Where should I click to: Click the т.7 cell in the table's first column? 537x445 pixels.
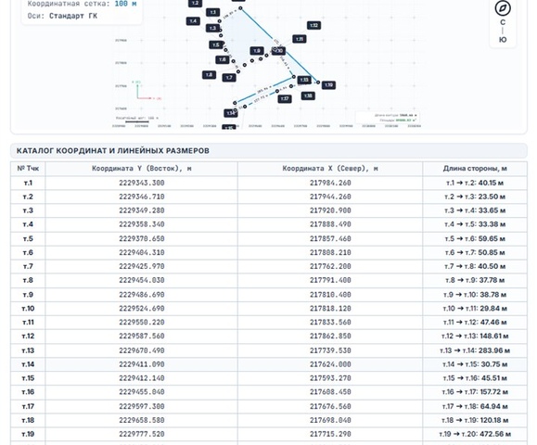28,266
